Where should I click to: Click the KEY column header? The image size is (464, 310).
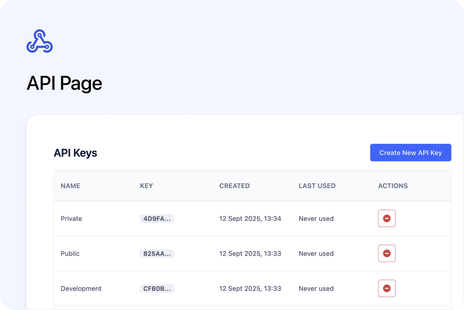[146, 186]
